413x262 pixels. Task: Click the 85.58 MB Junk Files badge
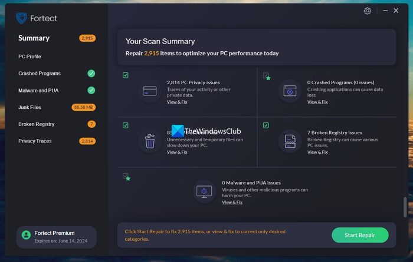[x=84, y=107]
